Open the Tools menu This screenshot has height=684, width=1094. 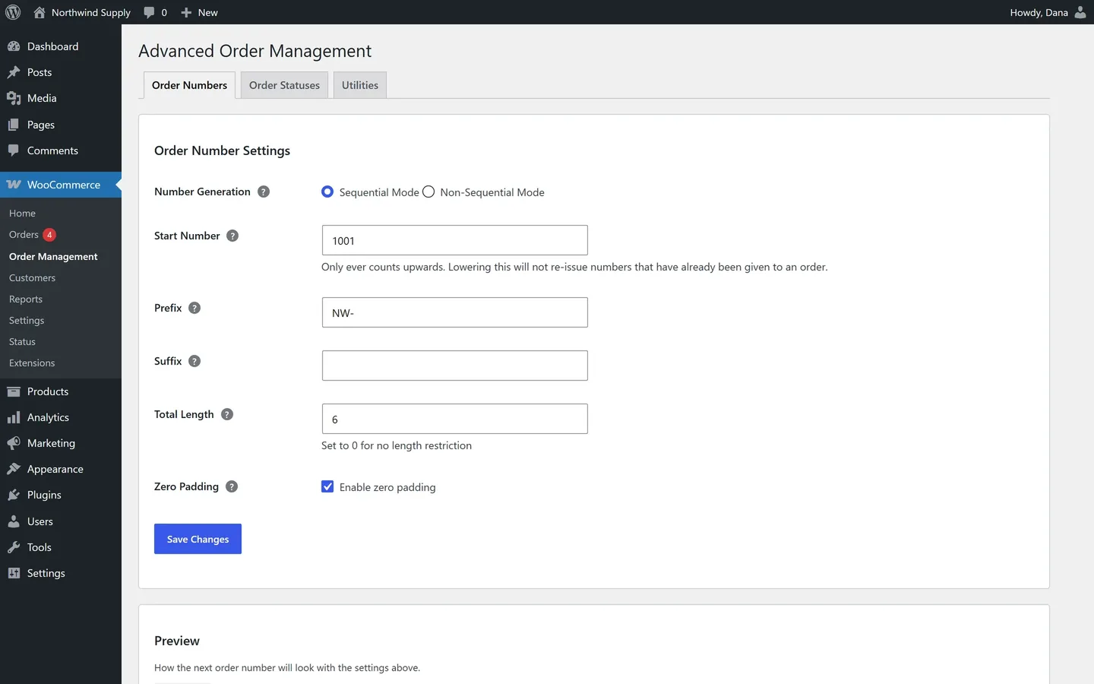pos(61,547)
